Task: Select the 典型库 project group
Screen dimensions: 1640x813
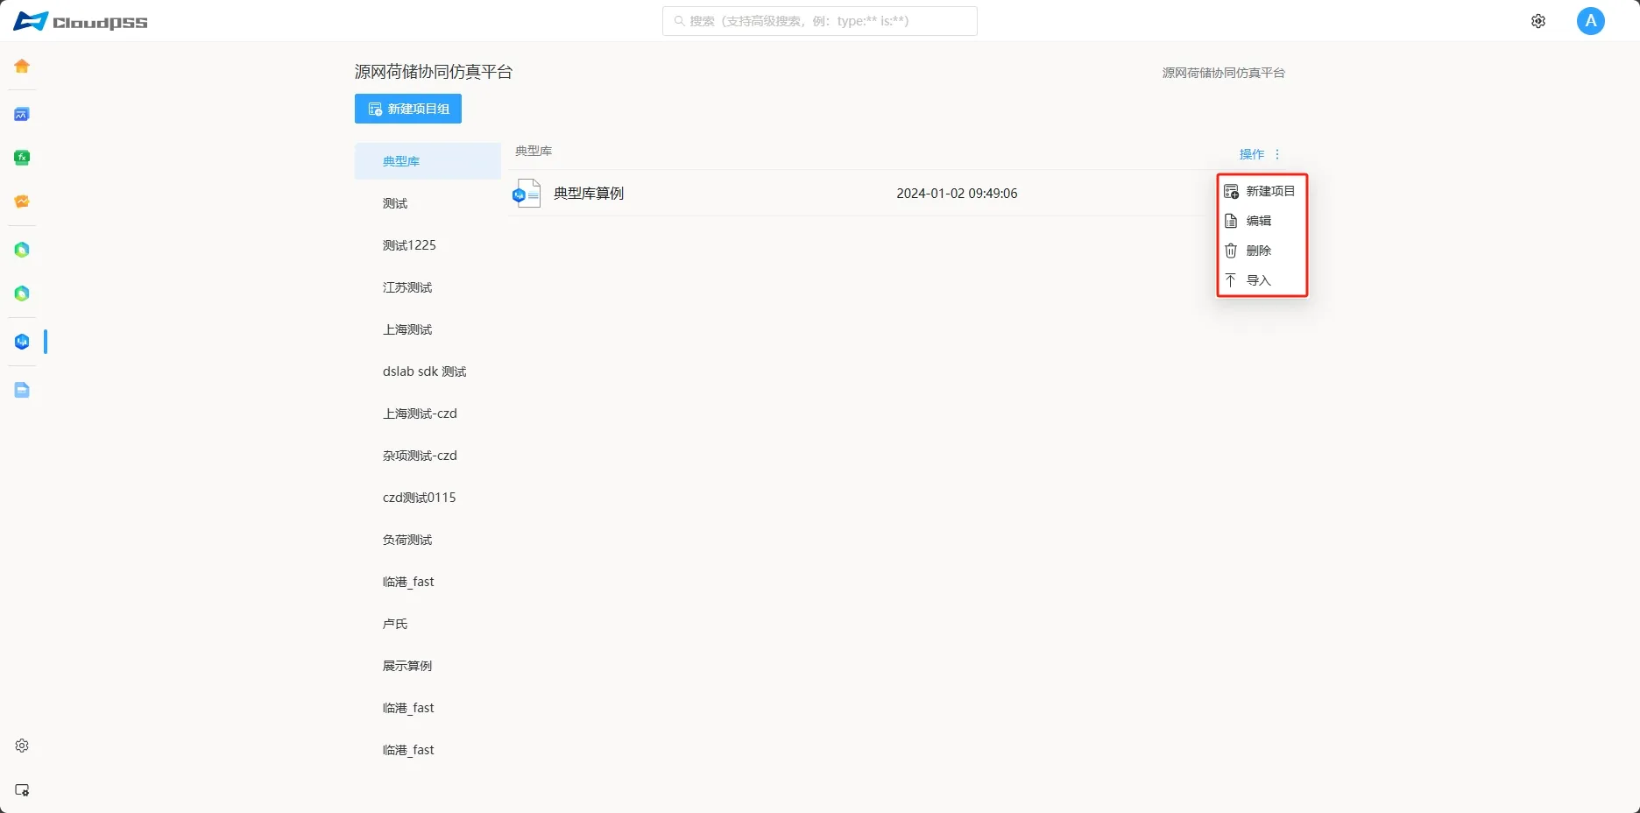Action: (428, 161)
